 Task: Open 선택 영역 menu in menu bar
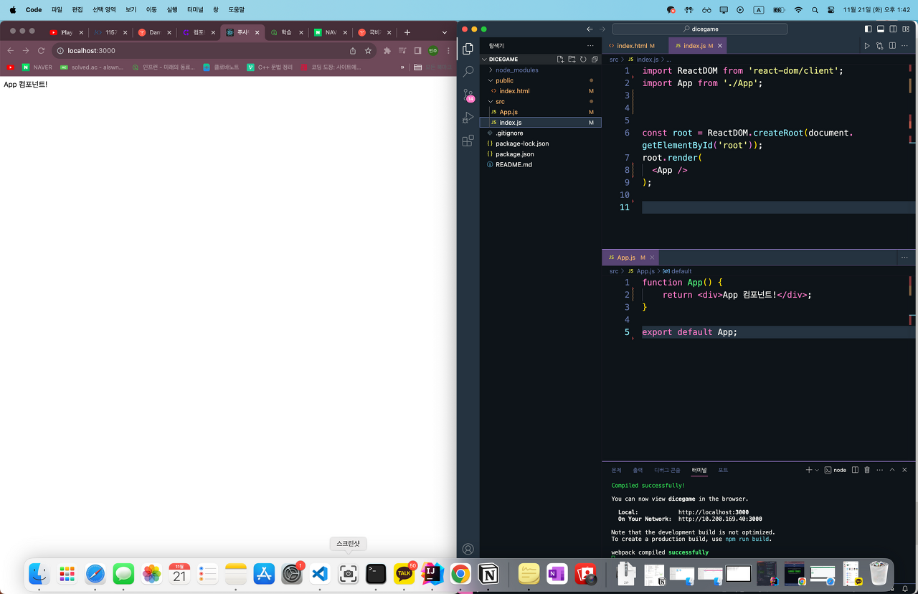point(104,10)
